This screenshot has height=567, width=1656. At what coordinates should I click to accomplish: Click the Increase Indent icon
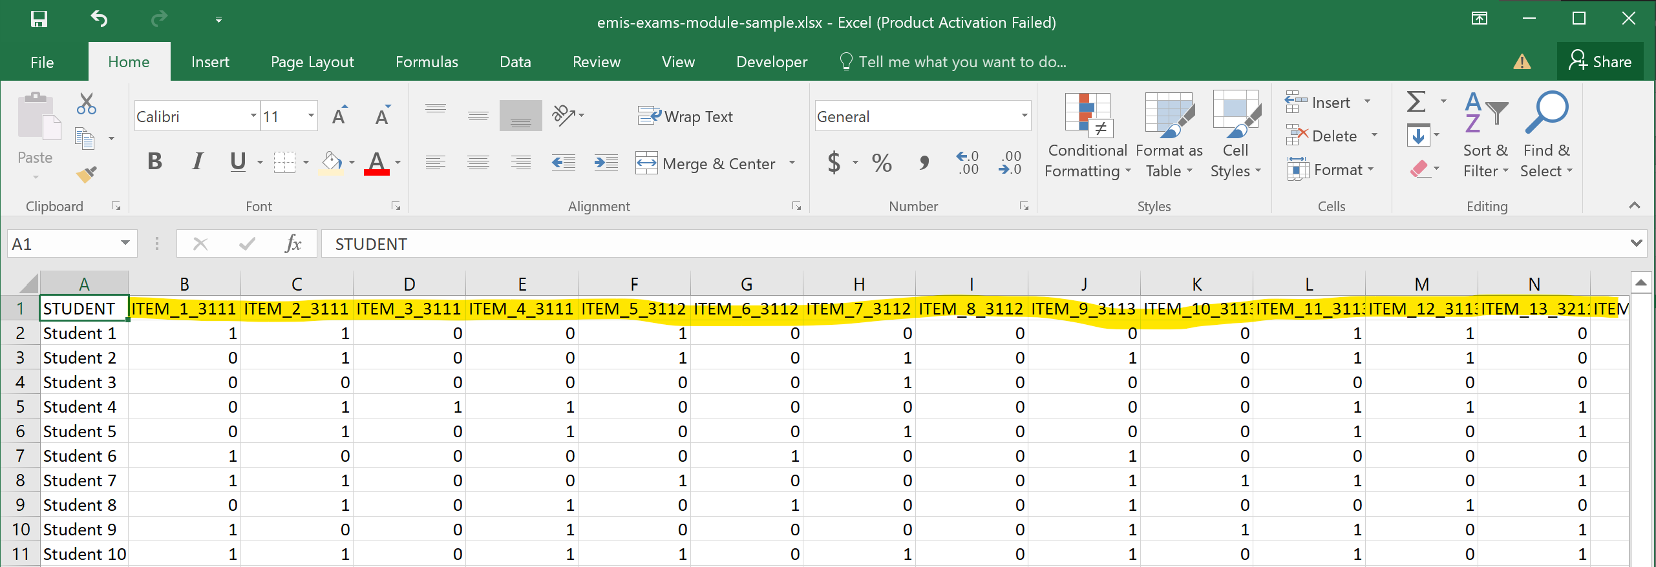tap(606, 163)
